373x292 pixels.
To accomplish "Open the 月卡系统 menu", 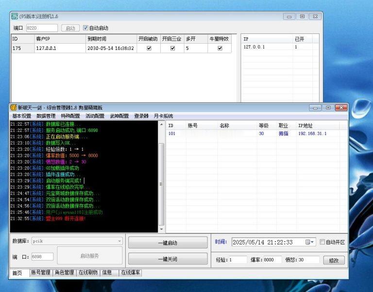I will pyautogui.click(x=163, y=116).
